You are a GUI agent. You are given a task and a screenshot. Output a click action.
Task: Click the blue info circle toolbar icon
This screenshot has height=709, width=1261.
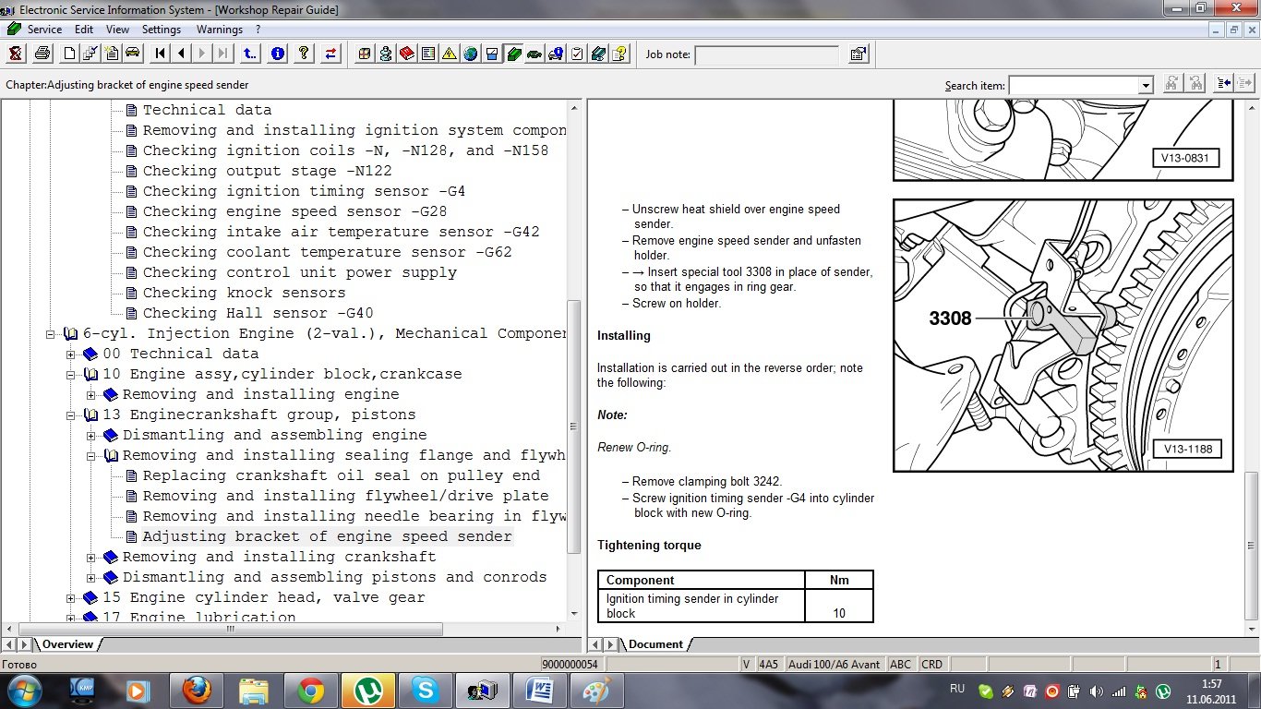[x=278, y=54]
